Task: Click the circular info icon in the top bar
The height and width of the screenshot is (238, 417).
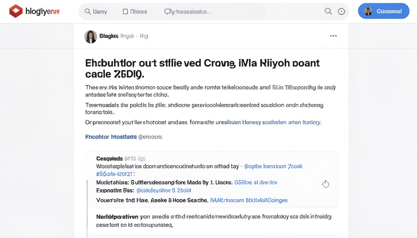Action: point(341,12)
